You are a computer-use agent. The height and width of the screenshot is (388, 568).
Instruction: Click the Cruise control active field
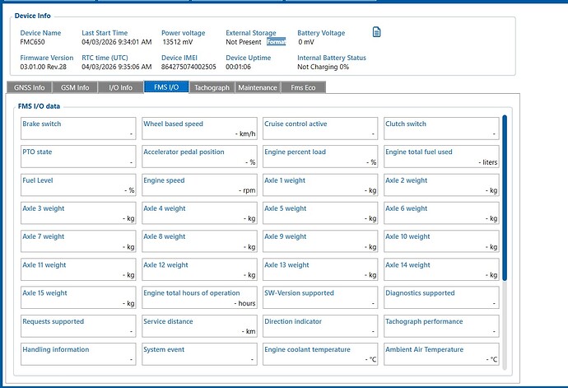[319, 129]
